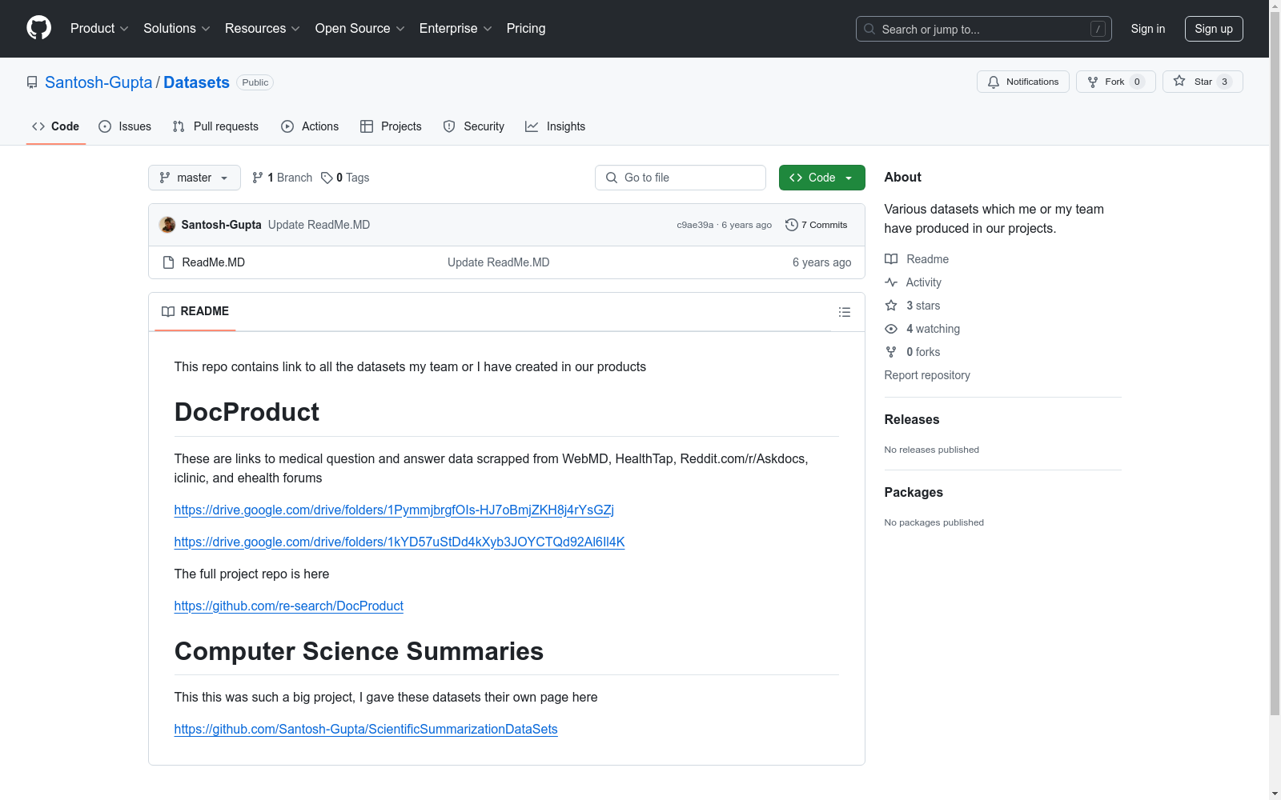Open the green Code dropdown button
The height and width of the screenshot is (800, 1281).
pyautogui.click(x=821, y=178)
